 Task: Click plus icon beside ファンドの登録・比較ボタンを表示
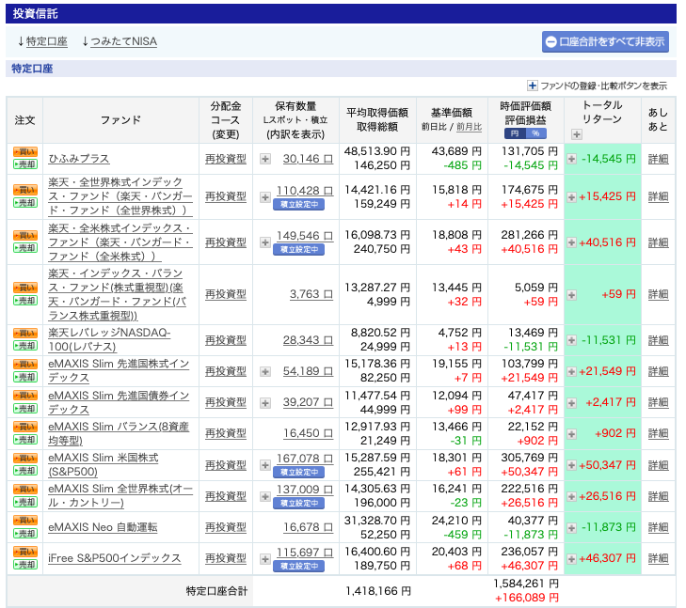click(532, 86)
